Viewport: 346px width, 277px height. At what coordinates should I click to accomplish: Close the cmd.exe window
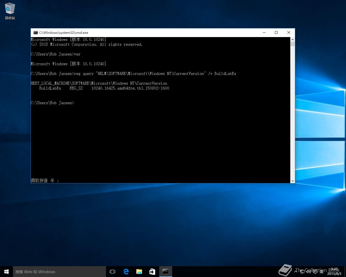click(x=288, y=32)
